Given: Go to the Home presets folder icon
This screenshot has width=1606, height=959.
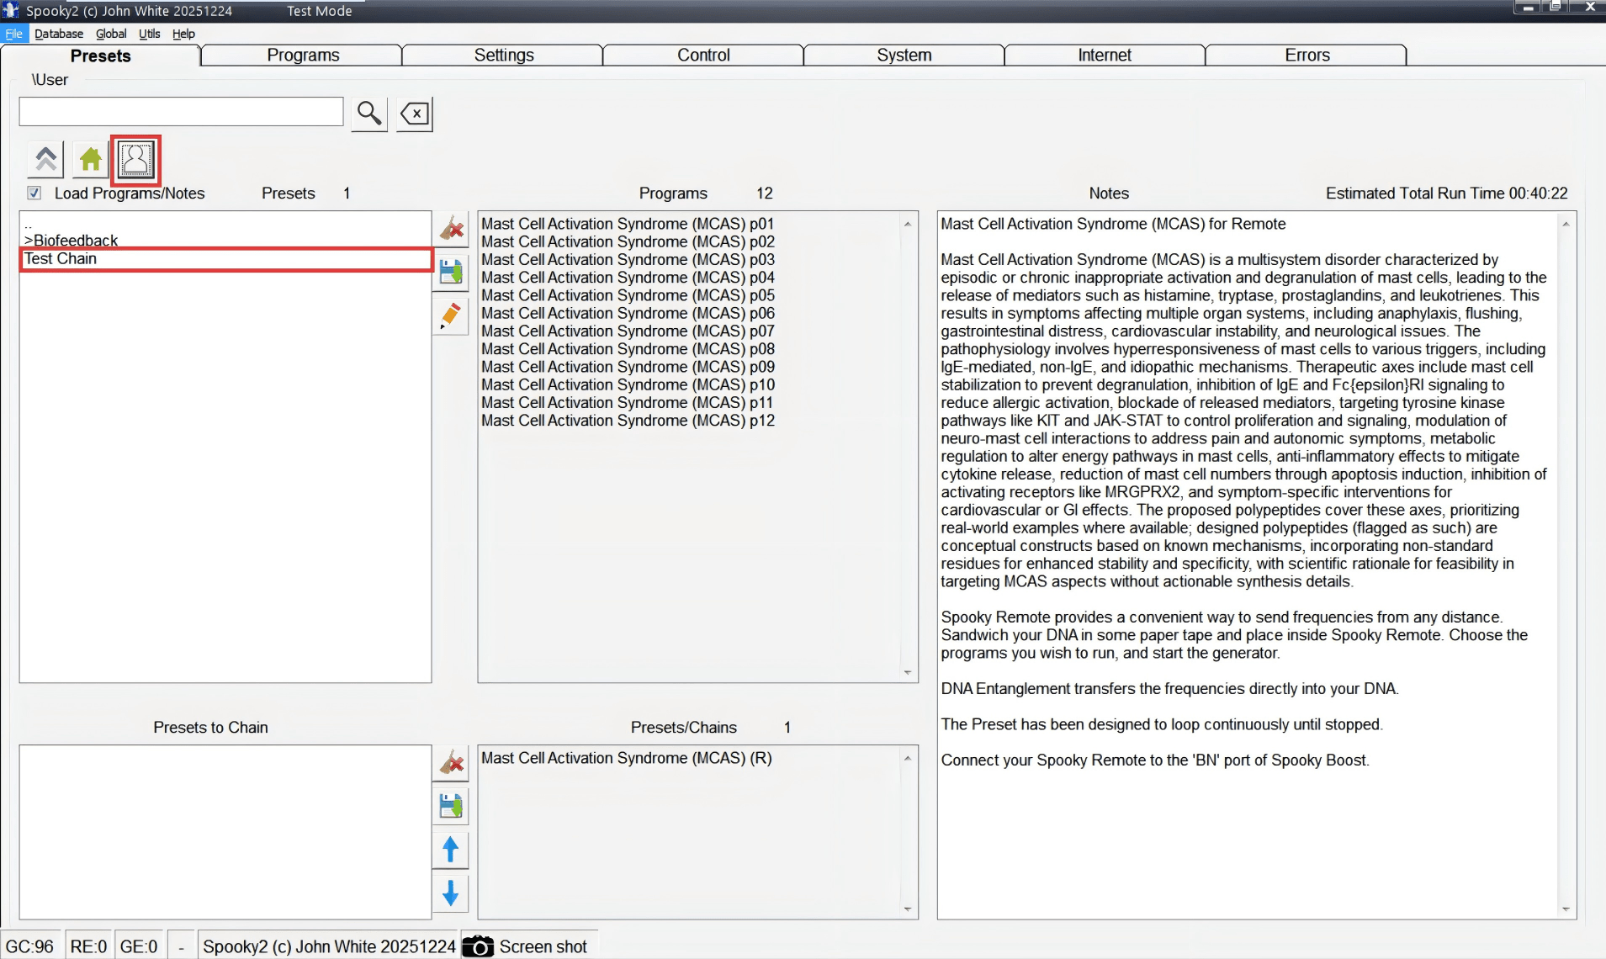Looking at the screenshot, I should click(x=91, y=159).
